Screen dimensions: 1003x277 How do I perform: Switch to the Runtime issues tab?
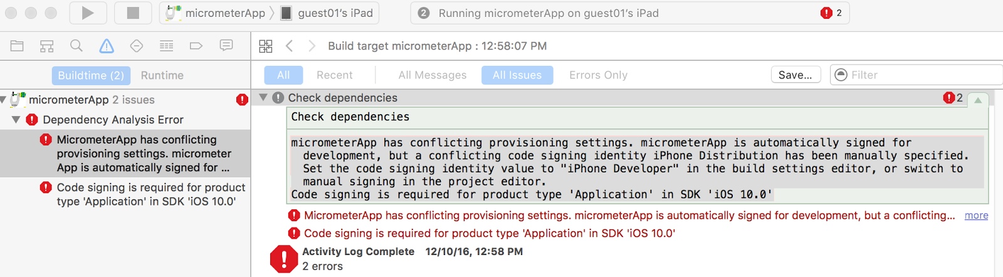pyautogui.click(x=162, y=75)
